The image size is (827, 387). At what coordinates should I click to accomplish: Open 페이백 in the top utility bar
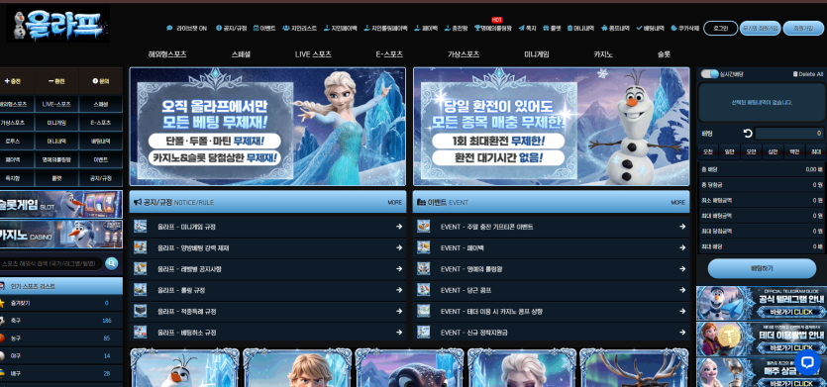[x=426, y=29]
